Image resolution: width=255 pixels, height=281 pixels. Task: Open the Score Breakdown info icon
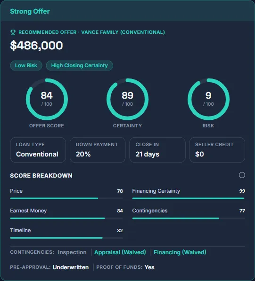[x=242, y=175]
